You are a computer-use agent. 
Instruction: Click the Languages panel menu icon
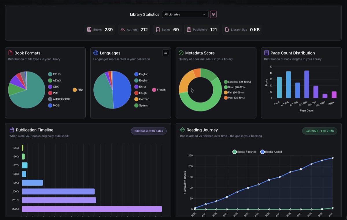point(165,53)
